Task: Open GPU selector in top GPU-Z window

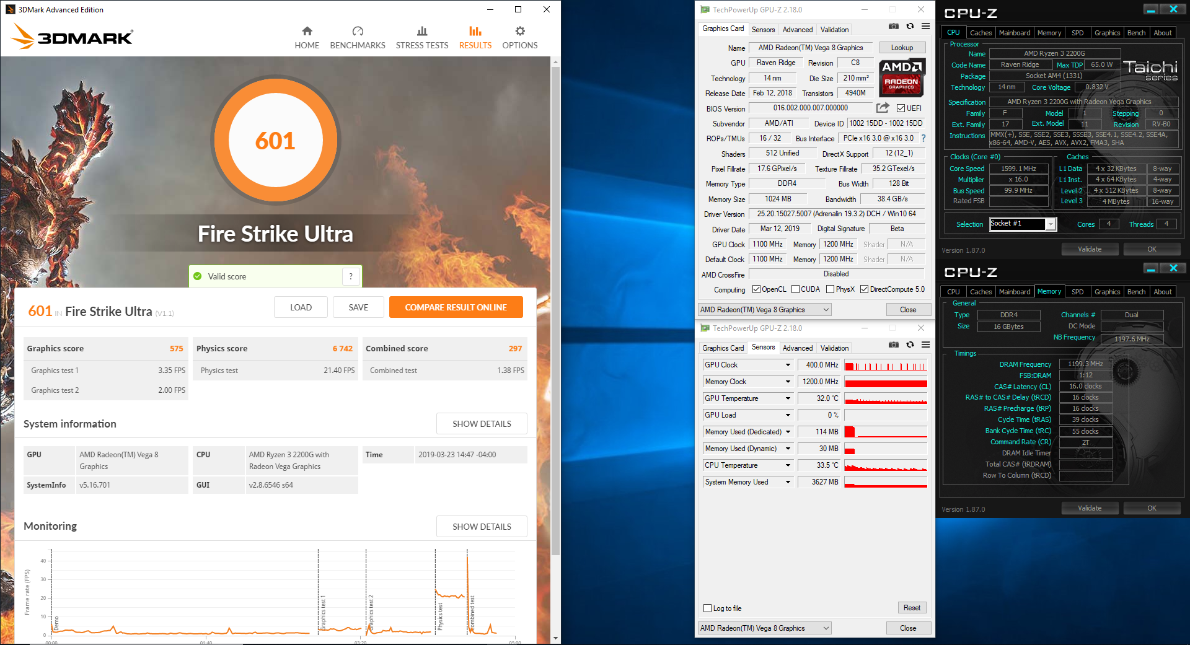Action: pos(765,310)
